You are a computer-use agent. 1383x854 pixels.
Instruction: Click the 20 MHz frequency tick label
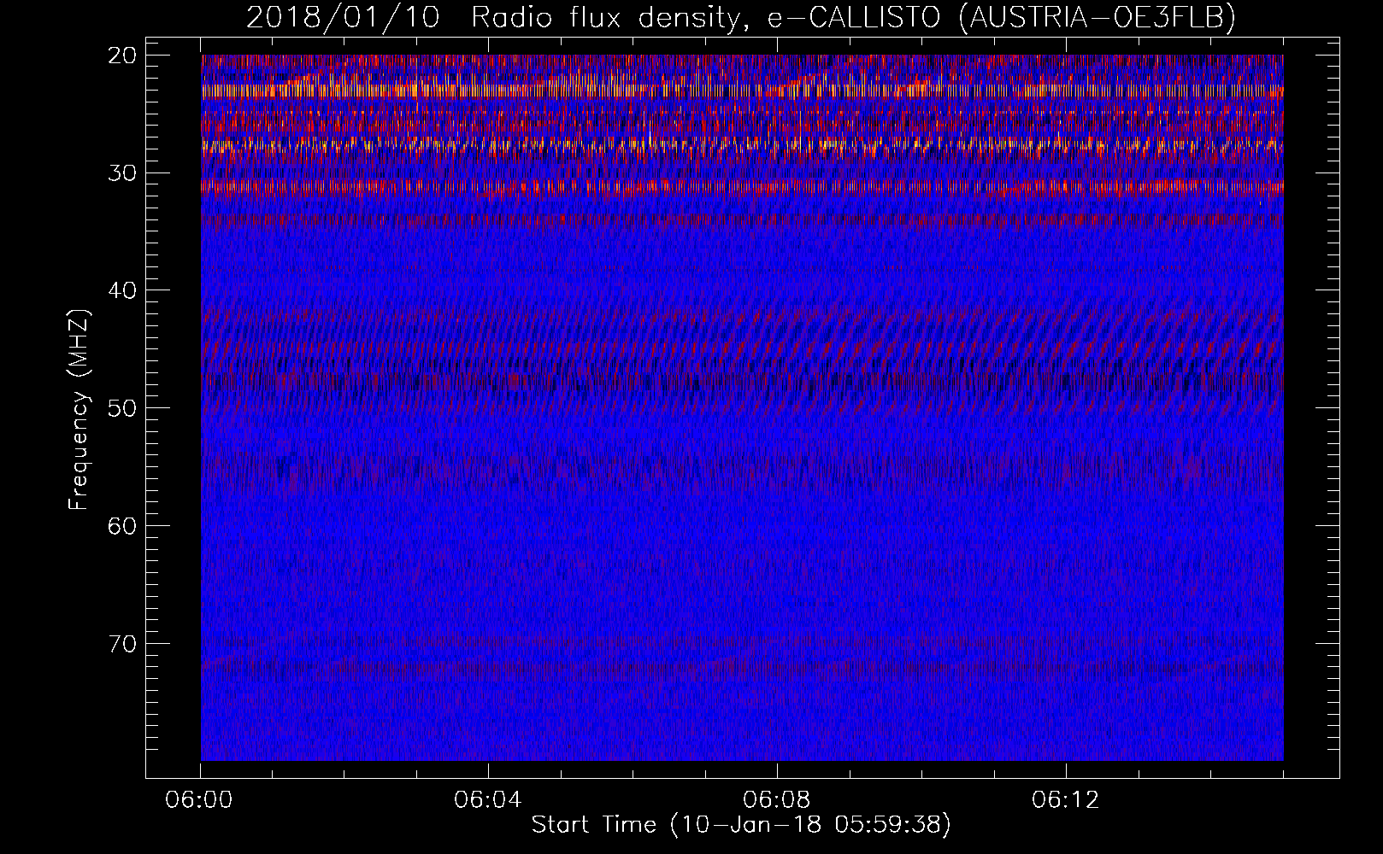coord(123,56)
